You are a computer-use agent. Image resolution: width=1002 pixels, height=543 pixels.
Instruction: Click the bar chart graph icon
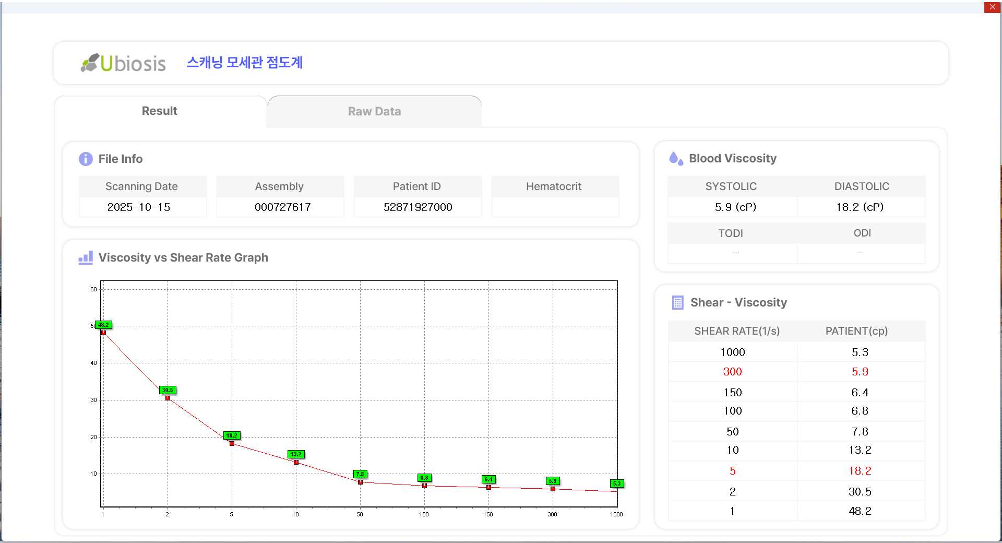[x=86, y=257]
